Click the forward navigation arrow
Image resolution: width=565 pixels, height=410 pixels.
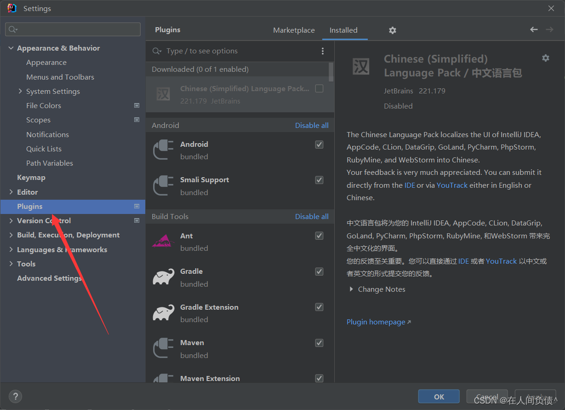(x=549, y=29)
